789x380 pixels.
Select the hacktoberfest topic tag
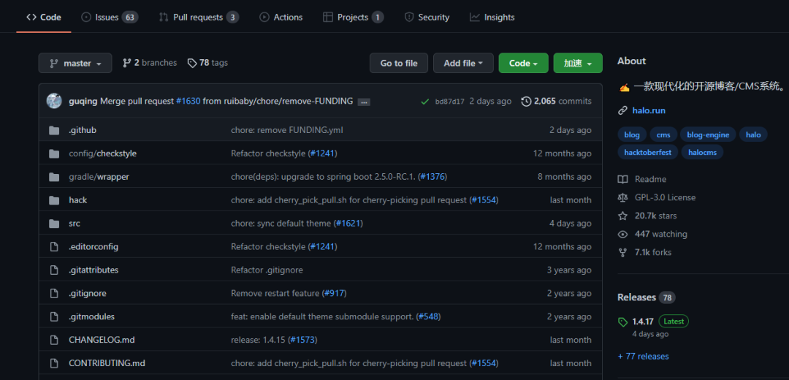pos(647,152)
